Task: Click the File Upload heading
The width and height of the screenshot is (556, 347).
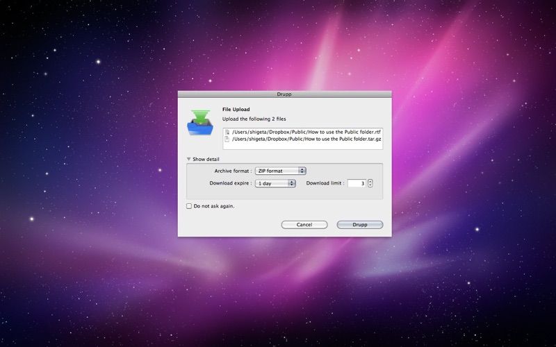Action: click(236, 110)
